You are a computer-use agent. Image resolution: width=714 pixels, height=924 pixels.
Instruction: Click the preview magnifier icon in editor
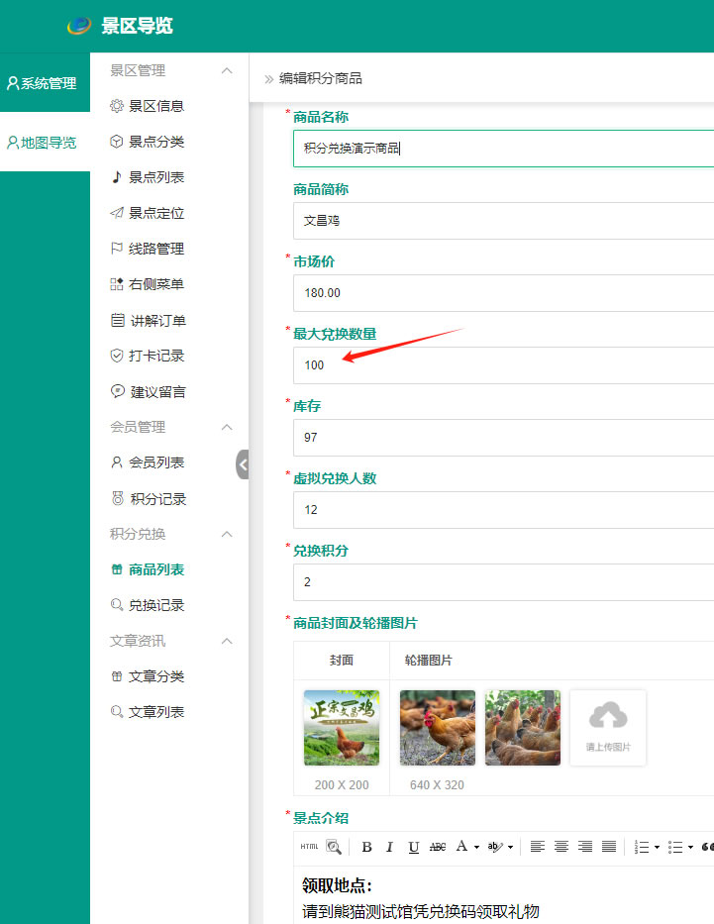(x=334, y=847)
